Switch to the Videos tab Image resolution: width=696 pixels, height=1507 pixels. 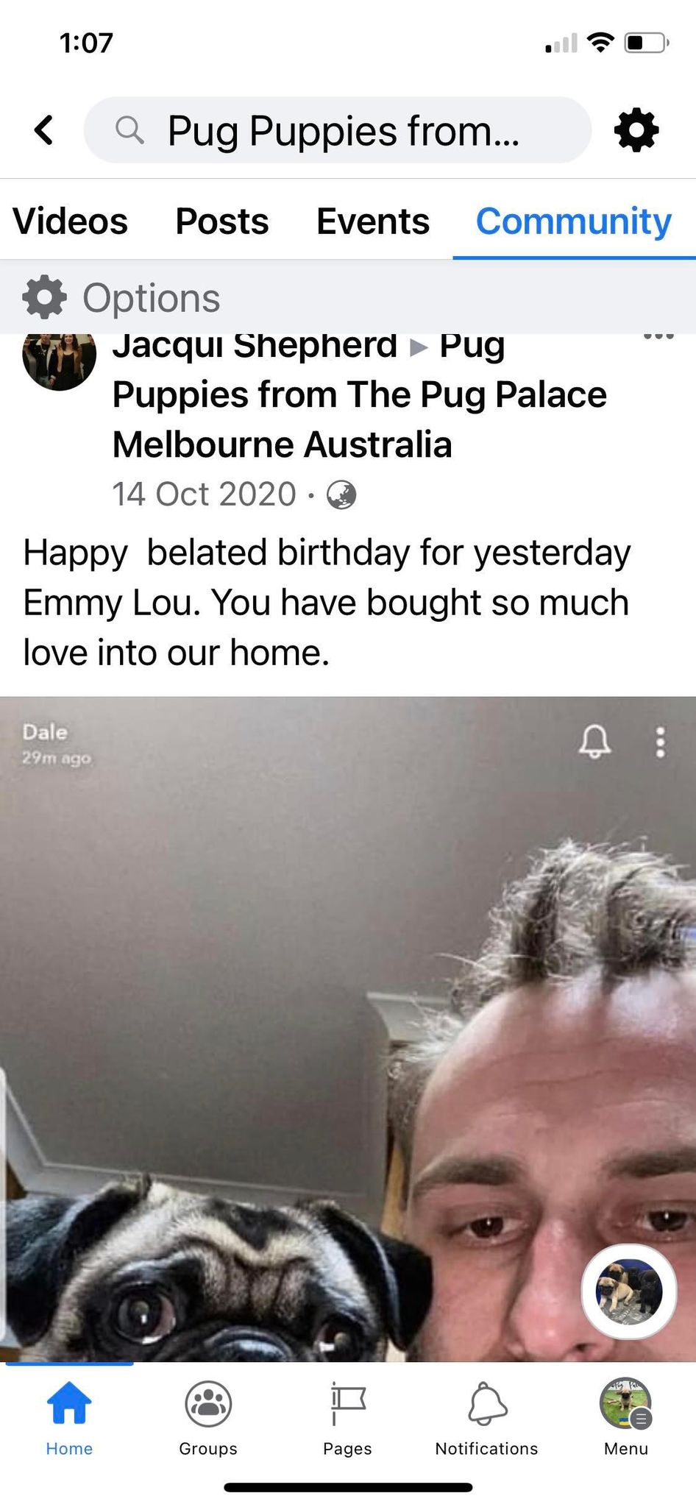(71, 221)
